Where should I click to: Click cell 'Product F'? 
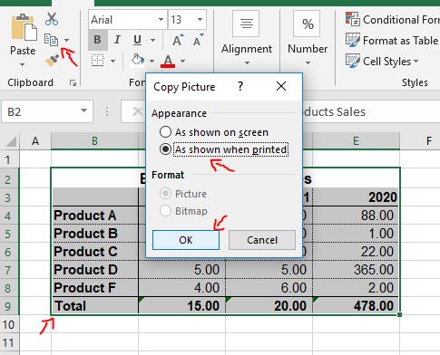95,288
